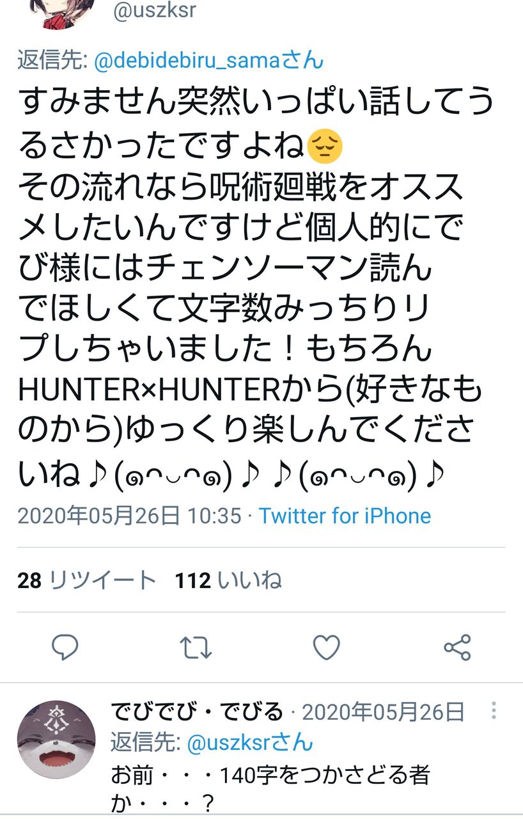
Task: View the 112 いいね list
Action: pyautogui.click(x=229, y=580)
